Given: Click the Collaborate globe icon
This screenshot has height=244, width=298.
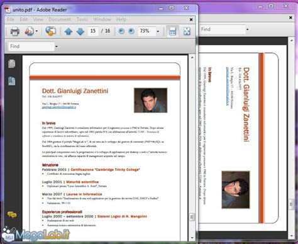Looking at the screenshot, I should pyautogui.click(x=50, y=31).
